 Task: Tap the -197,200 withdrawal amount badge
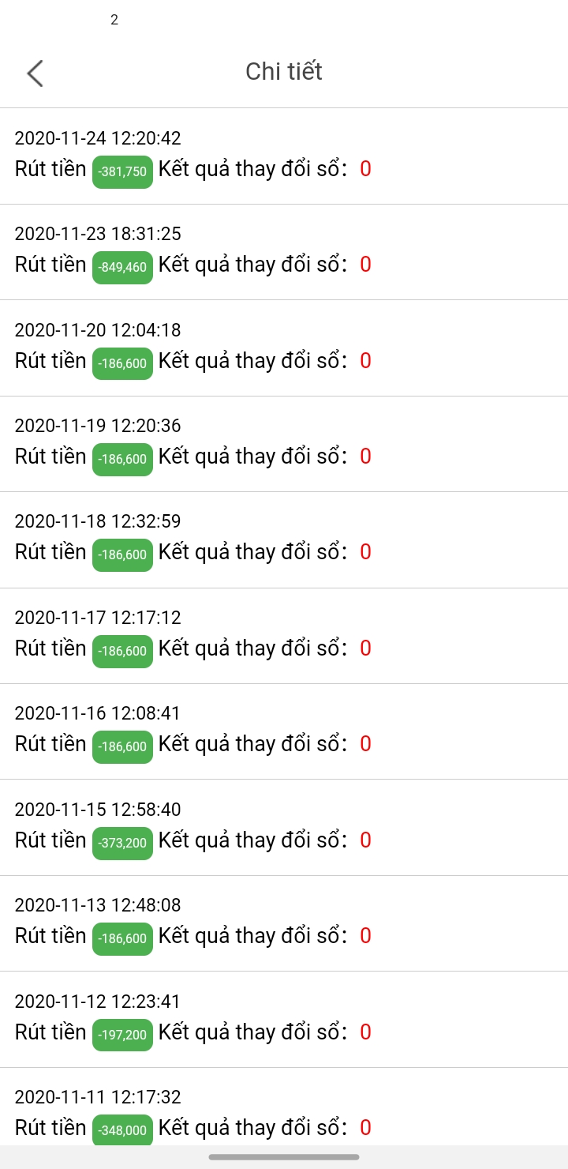tap(122, 1035)
